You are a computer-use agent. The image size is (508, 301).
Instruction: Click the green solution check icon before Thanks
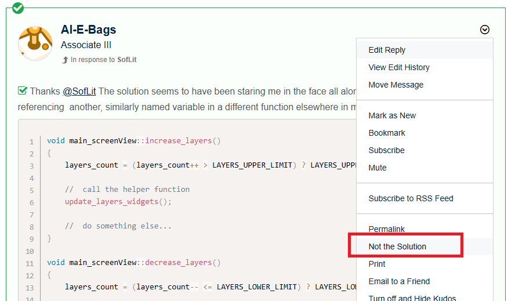[23, 90]
